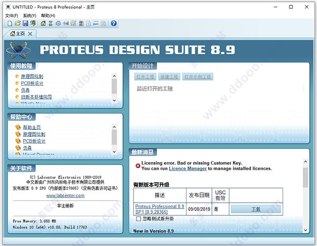Maximize the Proteus window

(291, 7)
